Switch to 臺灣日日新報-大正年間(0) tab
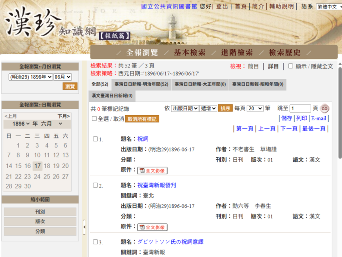This screenshot has height=257, width=342. (200, 84)
